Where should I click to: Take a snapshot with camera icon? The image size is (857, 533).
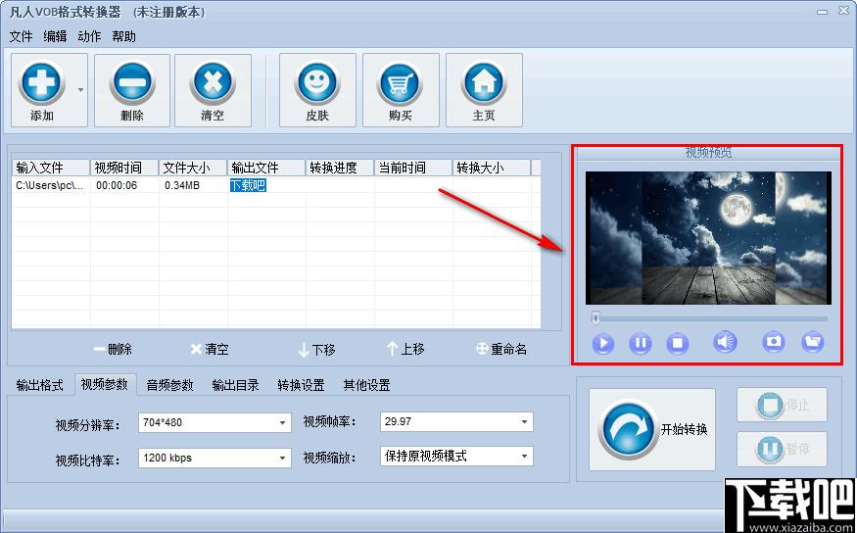pos(774,342)
